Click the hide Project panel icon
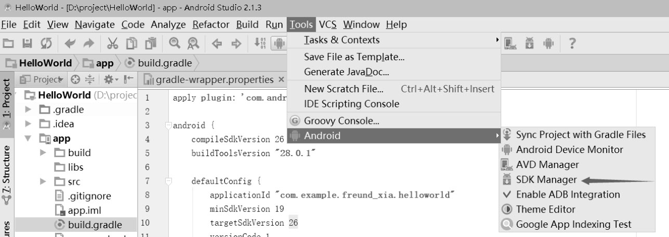Viewport: 669px width, 237px height. click(x=129, y=80)
